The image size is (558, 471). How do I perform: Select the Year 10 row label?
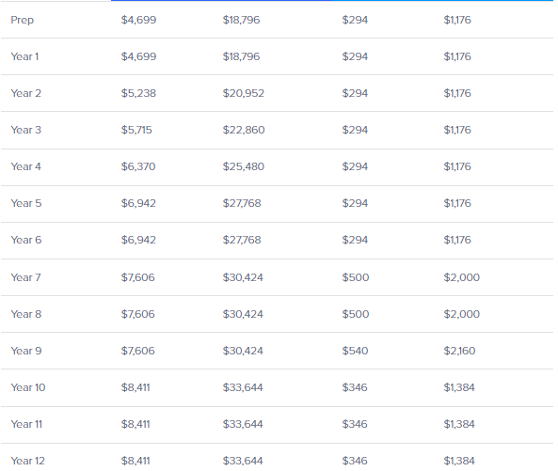(28, 387)
